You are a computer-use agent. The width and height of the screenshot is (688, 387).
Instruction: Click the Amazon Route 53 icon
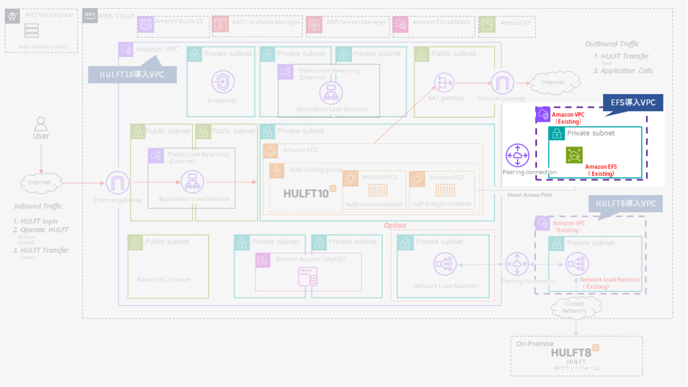coord(146,24)
